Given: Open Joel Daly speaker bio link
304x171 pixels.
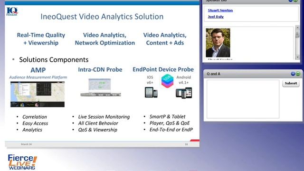Looking at the screenshot, I should [216, 17].
